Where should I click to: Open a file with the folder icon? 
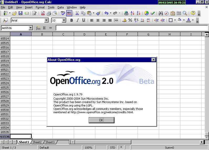[14, 13]
